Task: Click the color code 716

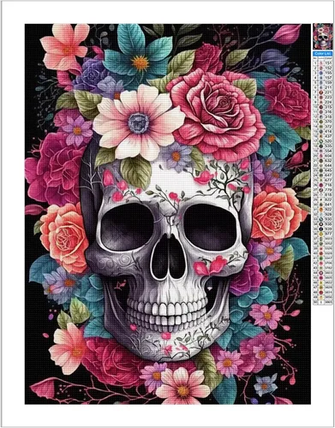Action: coord(328,185)
